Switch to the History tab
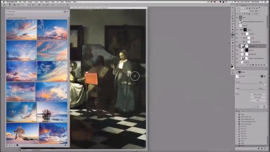 point(243,111)
